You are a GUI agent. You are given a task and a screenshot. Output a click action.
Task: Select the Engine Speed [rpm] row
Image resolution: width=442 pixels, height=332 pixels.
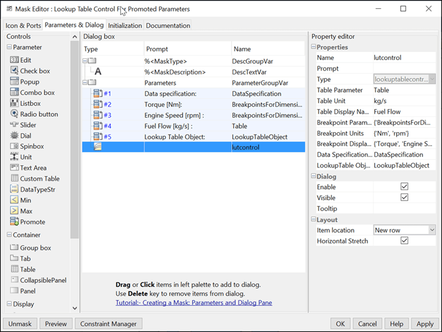coord(194,115)
